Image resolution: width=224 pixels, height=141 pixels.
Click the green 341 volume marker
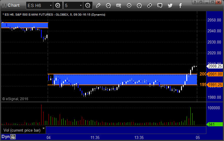click(x=215, y=124)
